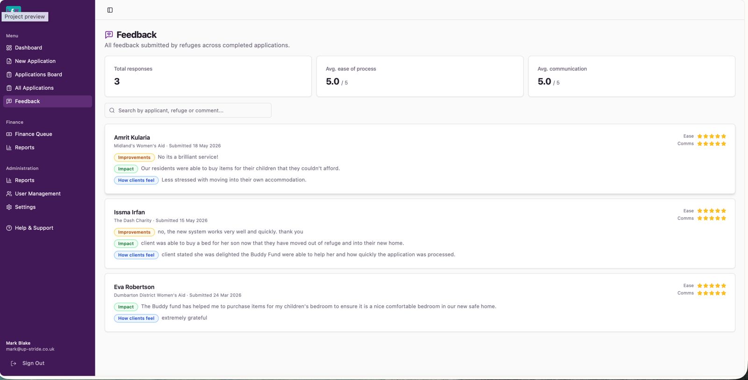This screenshot has width=748, height=380.
Task: Click the search by applicant input field
Action: pos(188,111)
